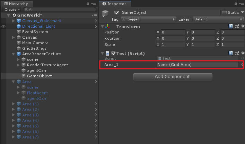Open the Create dropdown in Hierarchy

12,9
